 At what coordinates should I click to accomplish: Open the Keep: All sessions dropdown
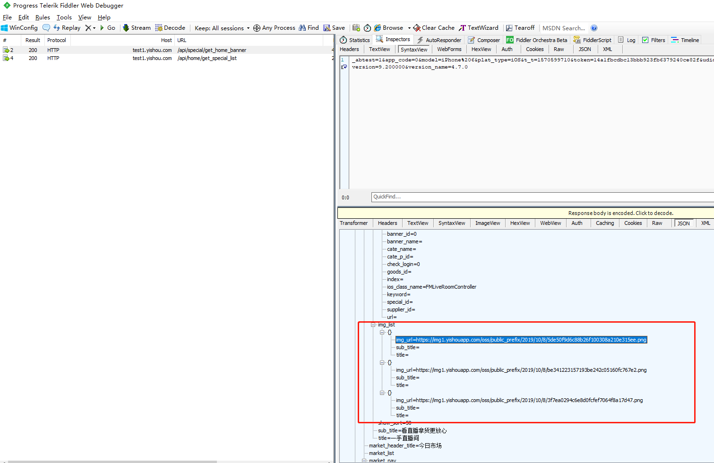click(222, 28)
